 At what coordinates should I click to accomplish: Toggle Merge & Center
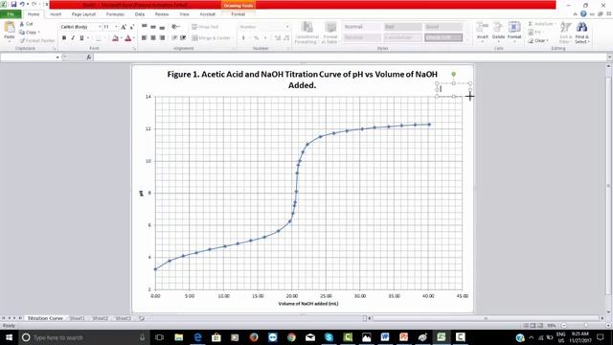point(212,38)
